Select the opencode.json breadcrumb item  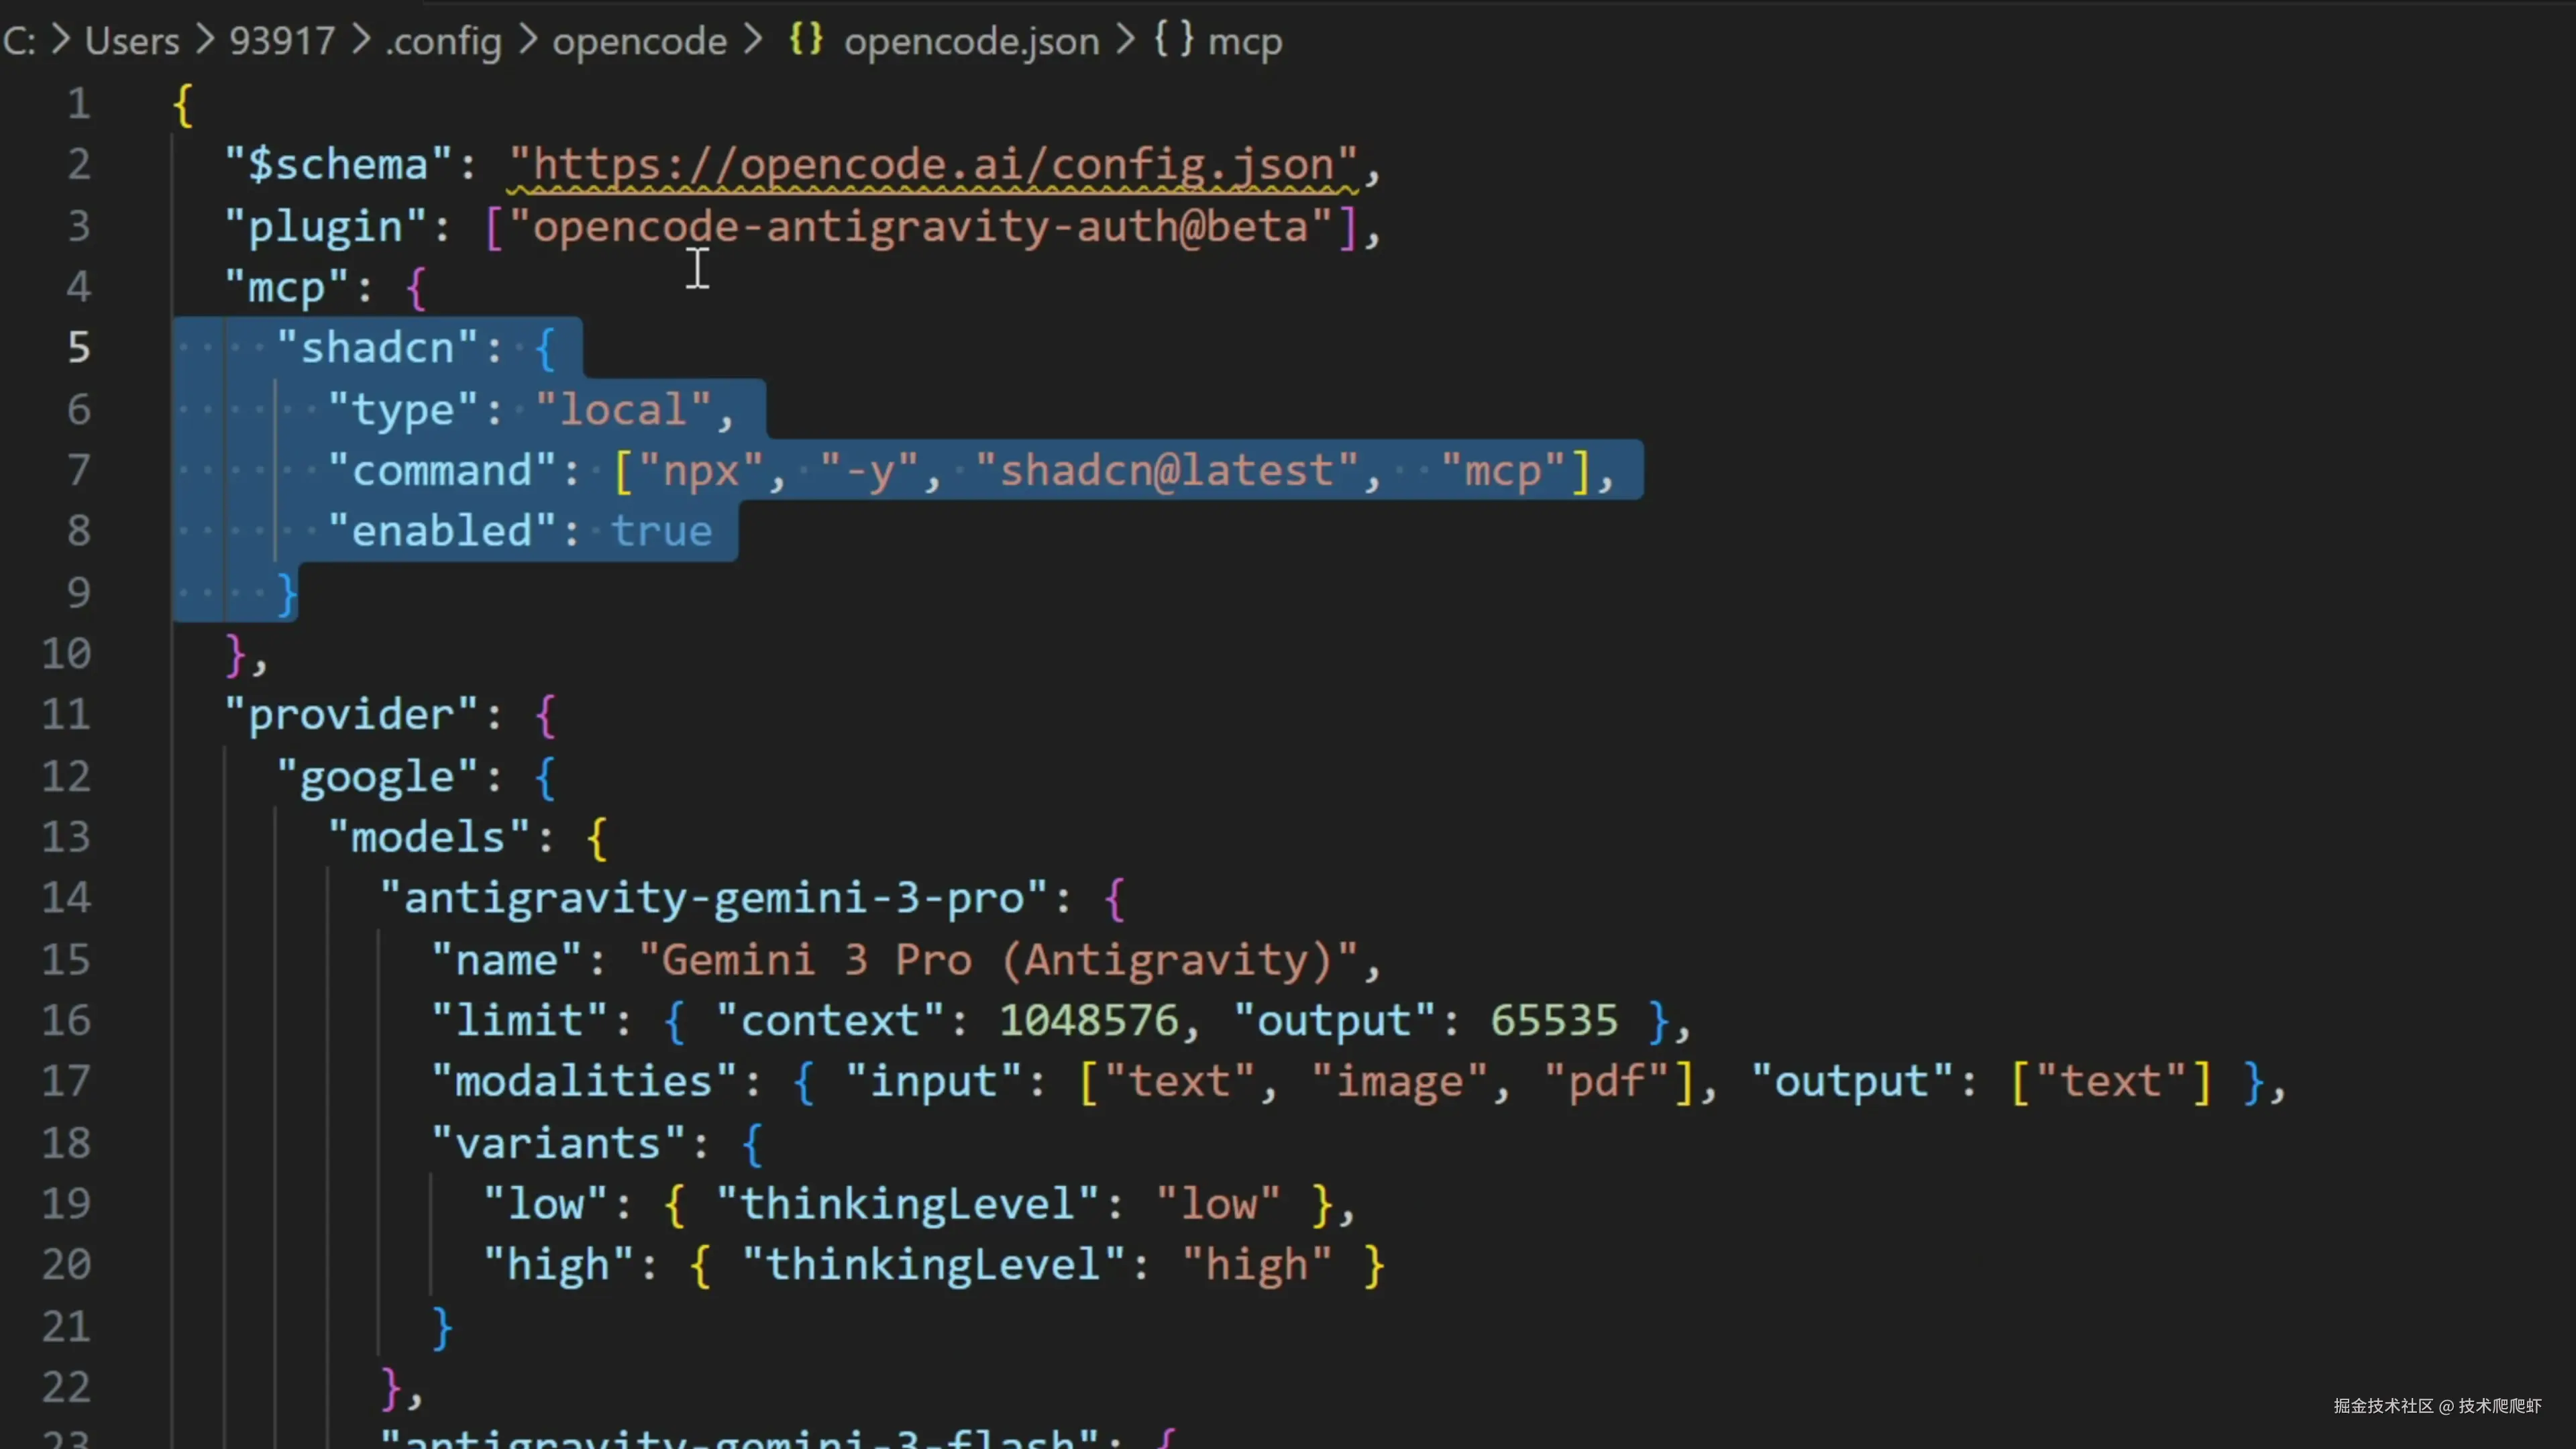tap(970, 41)
